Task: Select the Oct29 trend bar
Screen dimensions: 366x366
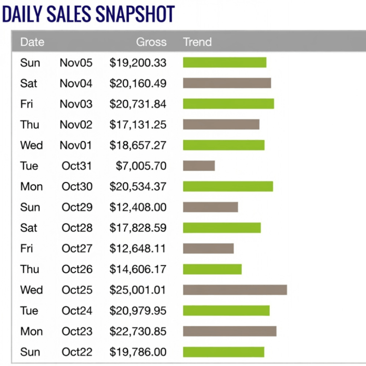Action: click(x=210, y=207)
